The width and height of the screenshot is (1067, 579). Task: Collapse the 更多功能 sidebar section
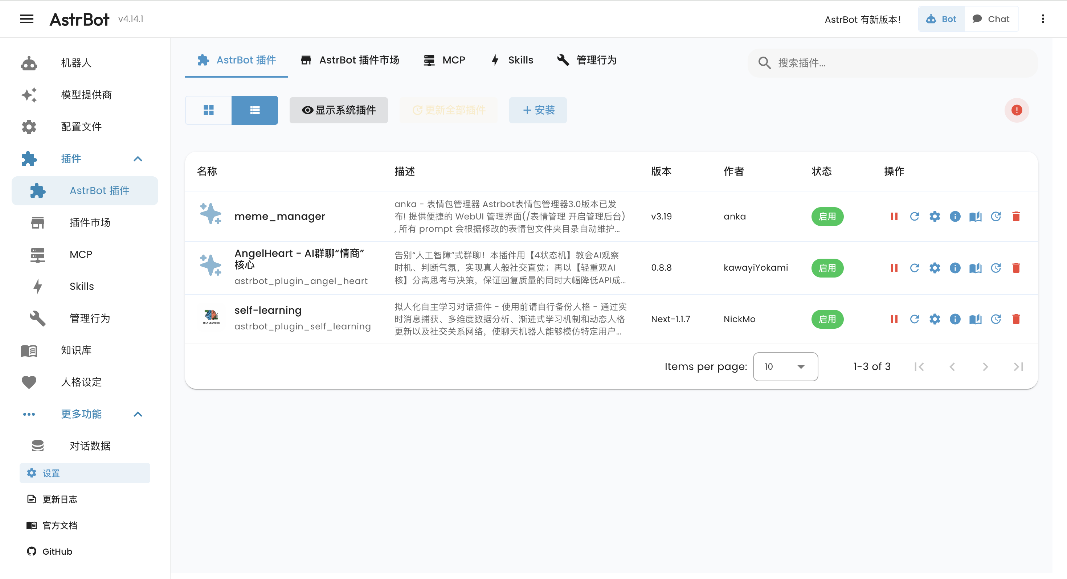click(138, 414)
